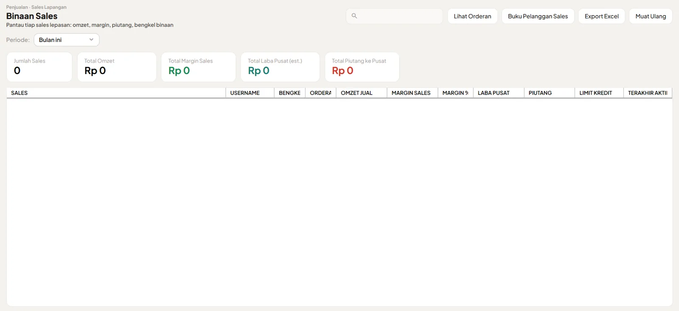
Task: Sort by OMZET JUAL column header
Action: click(362, 93)
